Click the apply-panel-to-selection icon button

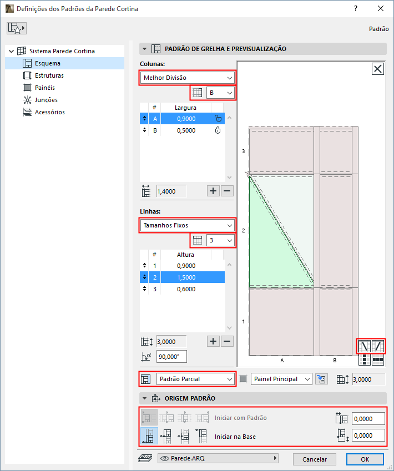pyautogui.click(x=321, y=379)
